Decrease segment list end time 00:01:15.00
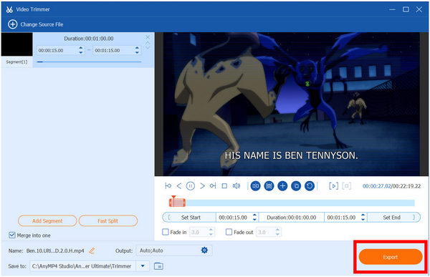Viewport: 430px width, 277px height. [x=137, y=52]
